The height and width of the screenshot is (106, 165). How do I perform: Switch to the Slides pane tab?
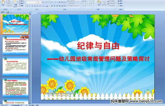click(3, 12)
